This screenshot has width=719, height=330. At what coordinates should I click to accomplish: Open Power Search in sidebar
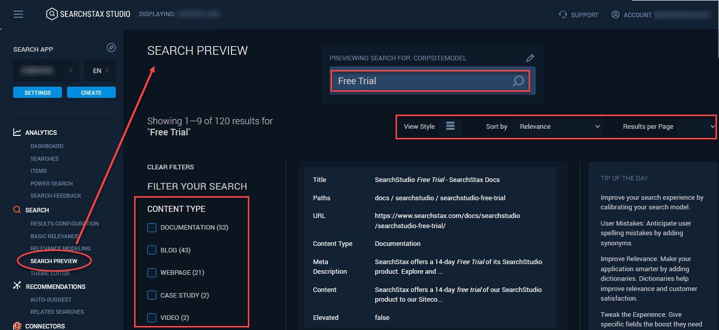tap(51, 184)
